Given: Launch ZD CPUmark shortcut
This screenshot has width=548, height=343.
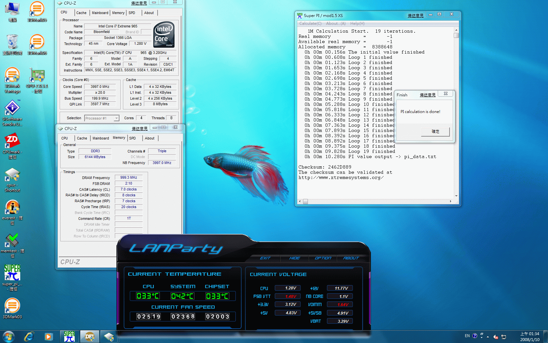Looking at the screenshot, I should pyautogui.click(x=12, y=146).
